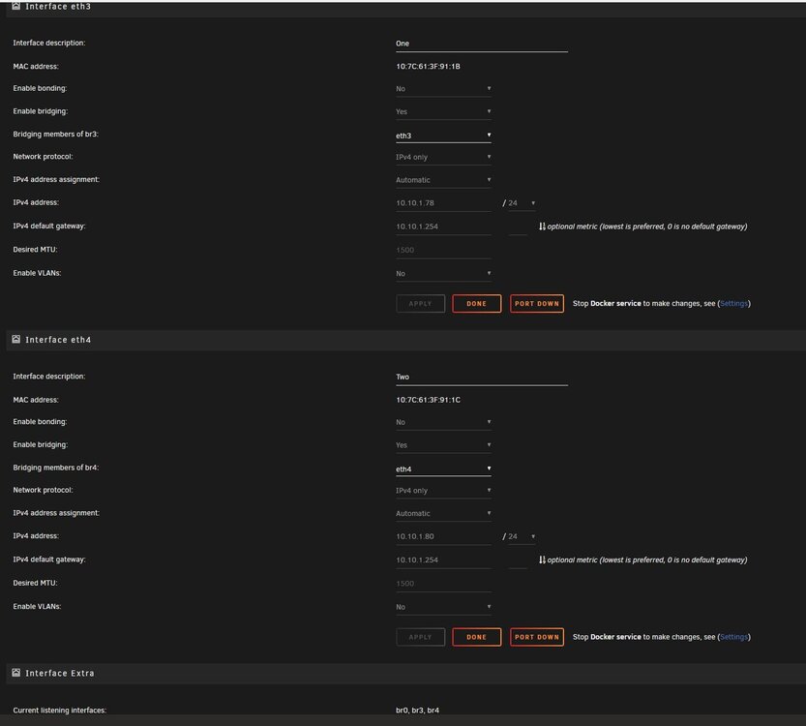The width and height of the screenshot is (806, 726).
Task: Open eth3 Network protocol dropdown
Action: coord(443,157)
